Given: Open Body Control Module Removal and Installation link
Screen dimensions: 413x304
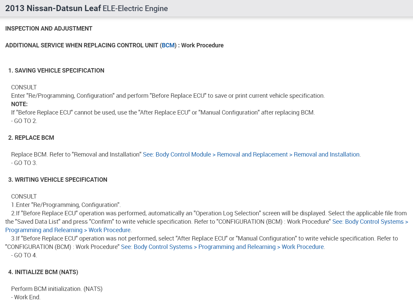Looking at the screenshot, I should pos(251,155).
